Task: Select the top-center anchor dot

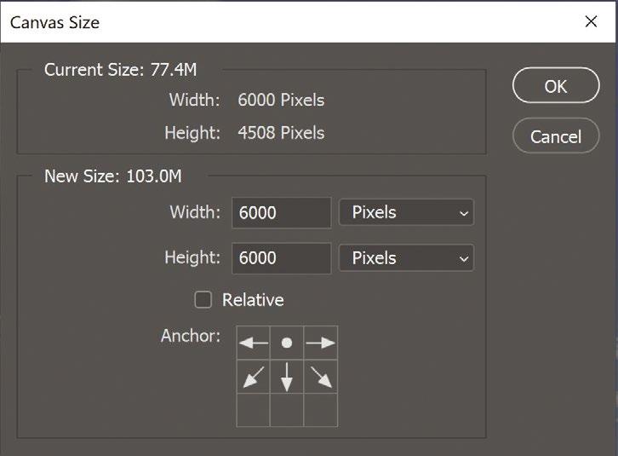Action: click(x=287, y=343)
